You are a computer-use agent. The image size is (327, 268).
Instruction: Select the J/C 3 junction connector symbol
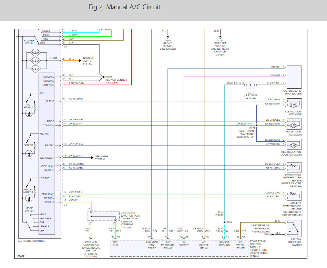pos(251,85)
